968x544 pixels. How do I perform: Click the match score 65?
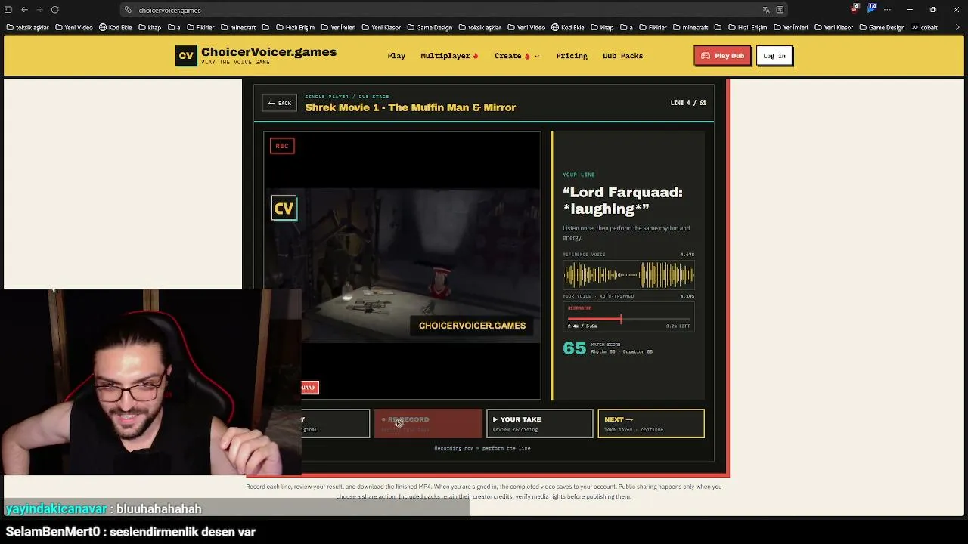(x=575, y=348)
